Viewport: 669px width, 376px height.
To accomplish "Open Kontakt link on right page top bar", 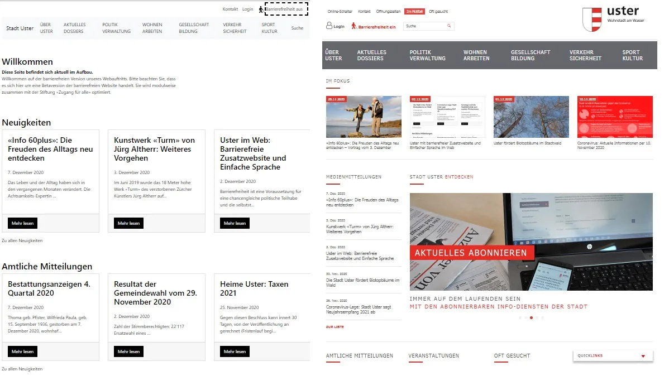I will (x=364, y=12).
